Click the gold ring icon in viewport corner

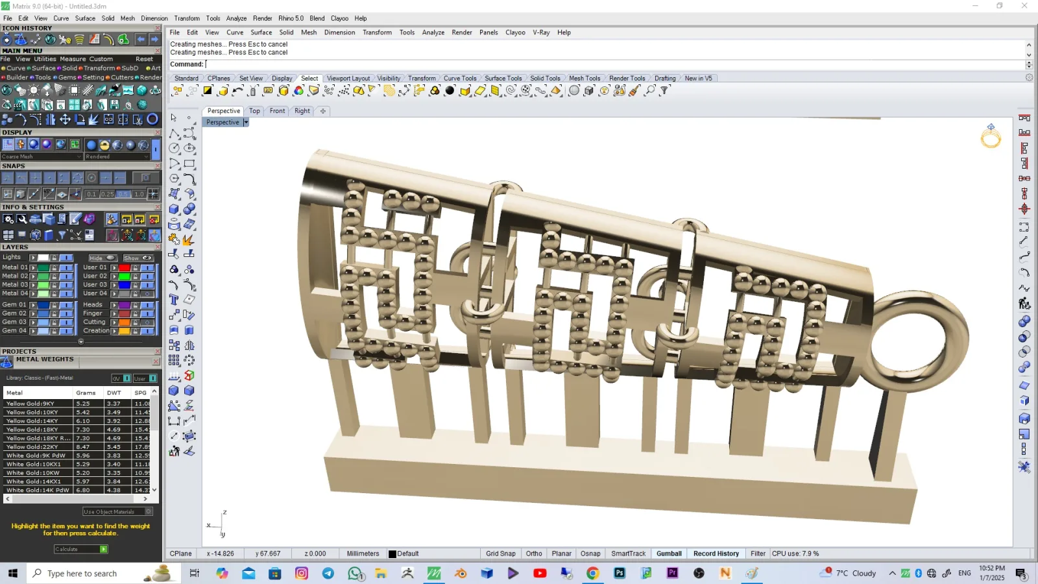[x=991, y=136]
